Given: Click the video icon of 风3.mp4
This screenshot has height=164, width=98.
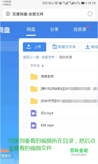Looking at the screenshot, I should [x=34, y=113].
